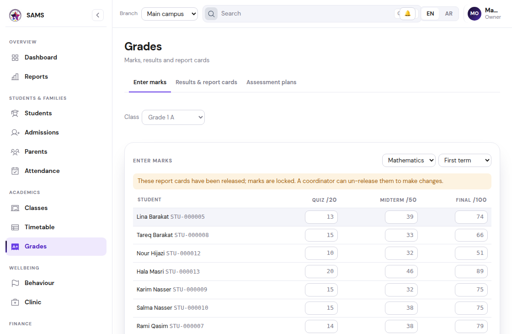Collapse the sidebar with the chevron button
512x334 pixels.
click(x=98, y=15)
